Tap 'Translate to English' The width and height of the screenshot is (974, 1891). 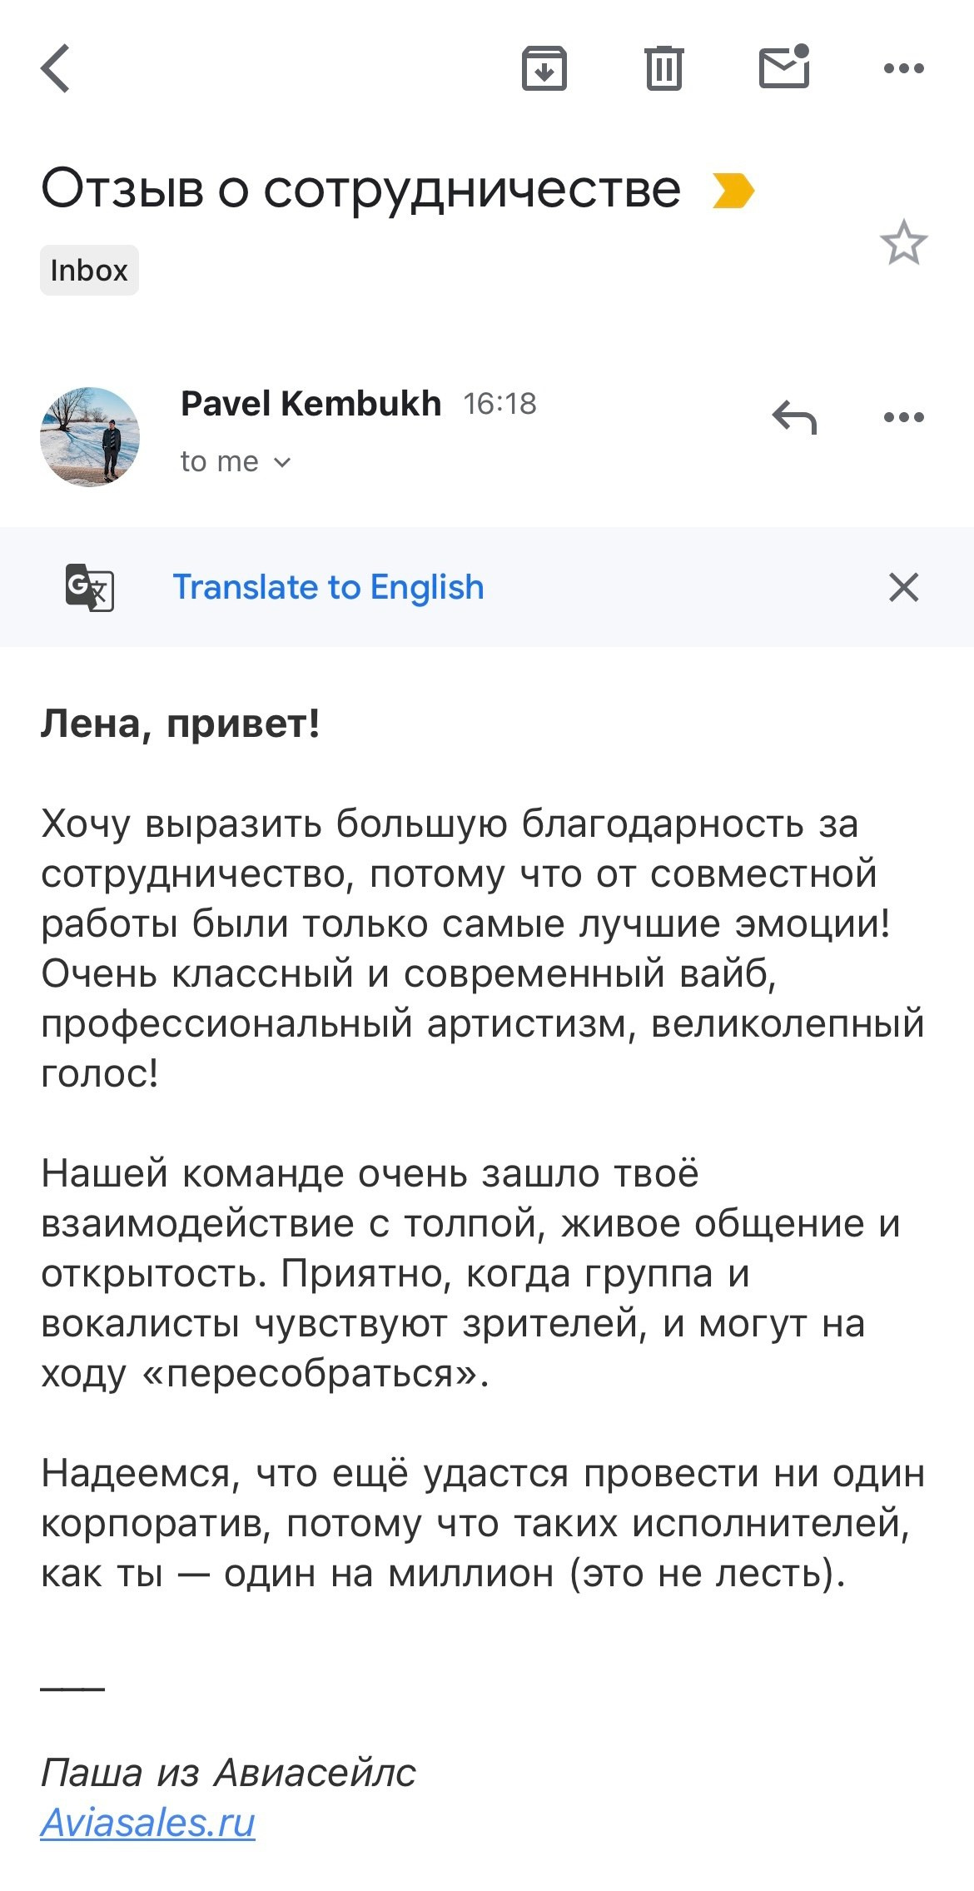(x=328, y=587)
